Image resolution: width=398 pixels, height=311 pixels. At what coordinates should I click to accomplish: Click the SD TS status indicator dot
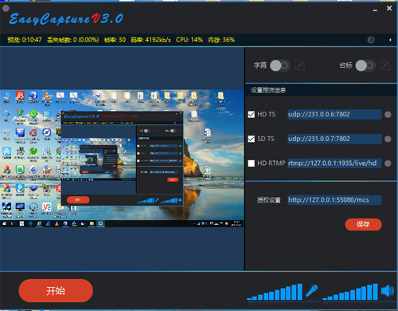(x=388, y=139)
